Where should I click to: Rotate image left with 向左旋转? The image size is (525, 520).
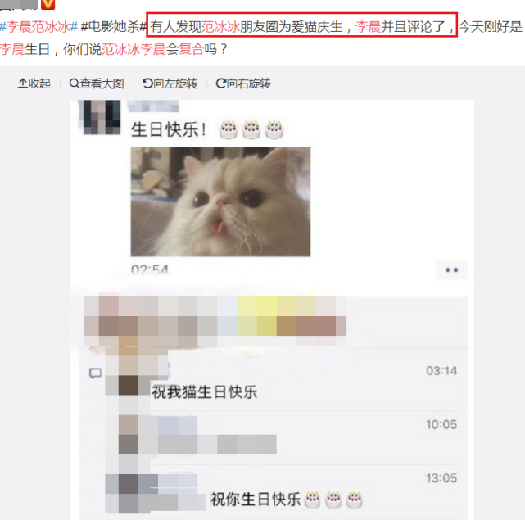coord(170,84)
